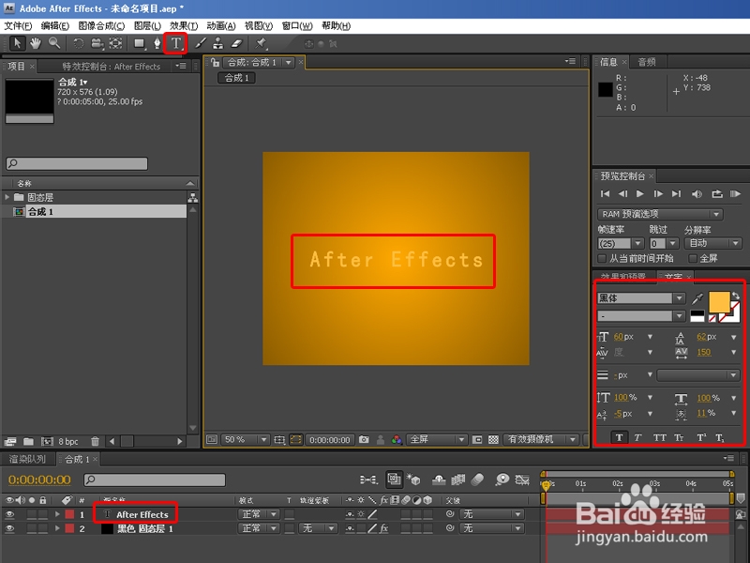Click the orange fill color swatch

719,302
